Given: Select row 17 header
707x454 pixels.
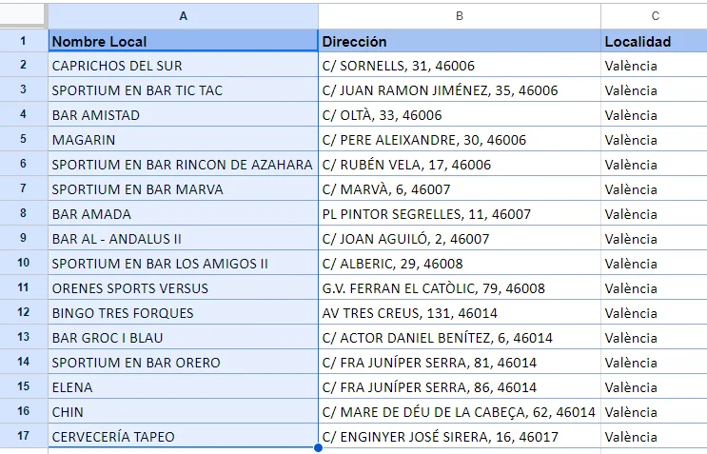Looking at the screenshot, I should tap(24, 436).
